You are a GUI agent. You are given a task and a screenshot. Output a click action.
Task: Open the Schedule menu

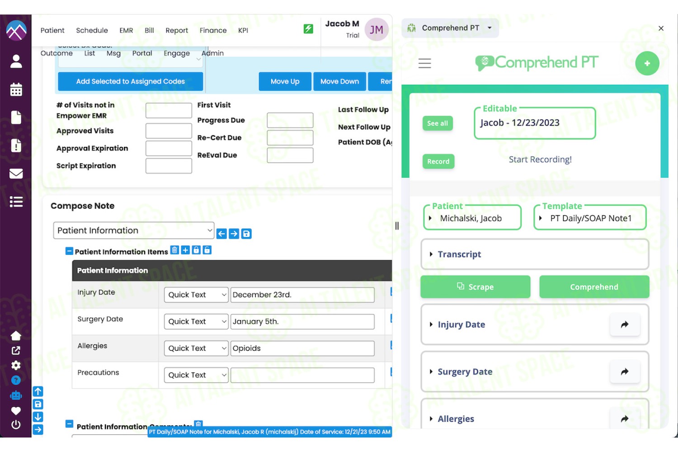[x=92, y=30]
